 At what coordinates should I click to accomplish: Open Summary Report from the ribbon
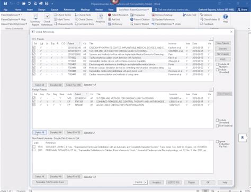tap(35, 20)
